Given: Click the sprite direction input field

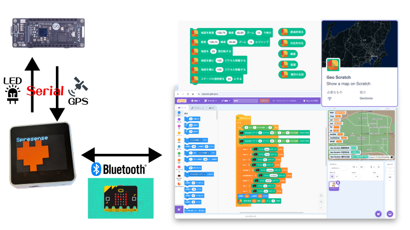Looking at the screenshot, I should pyautogui.click(x=377, y=176).
